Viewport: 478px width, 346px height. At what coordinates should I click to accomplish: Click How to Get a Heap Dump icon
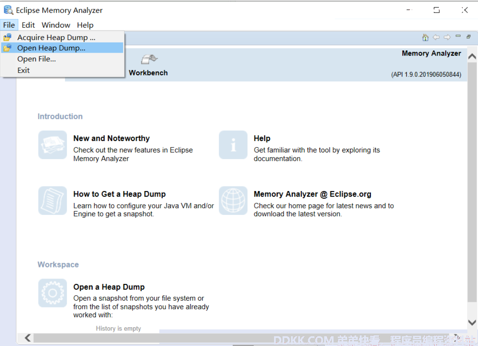point(52,200)
